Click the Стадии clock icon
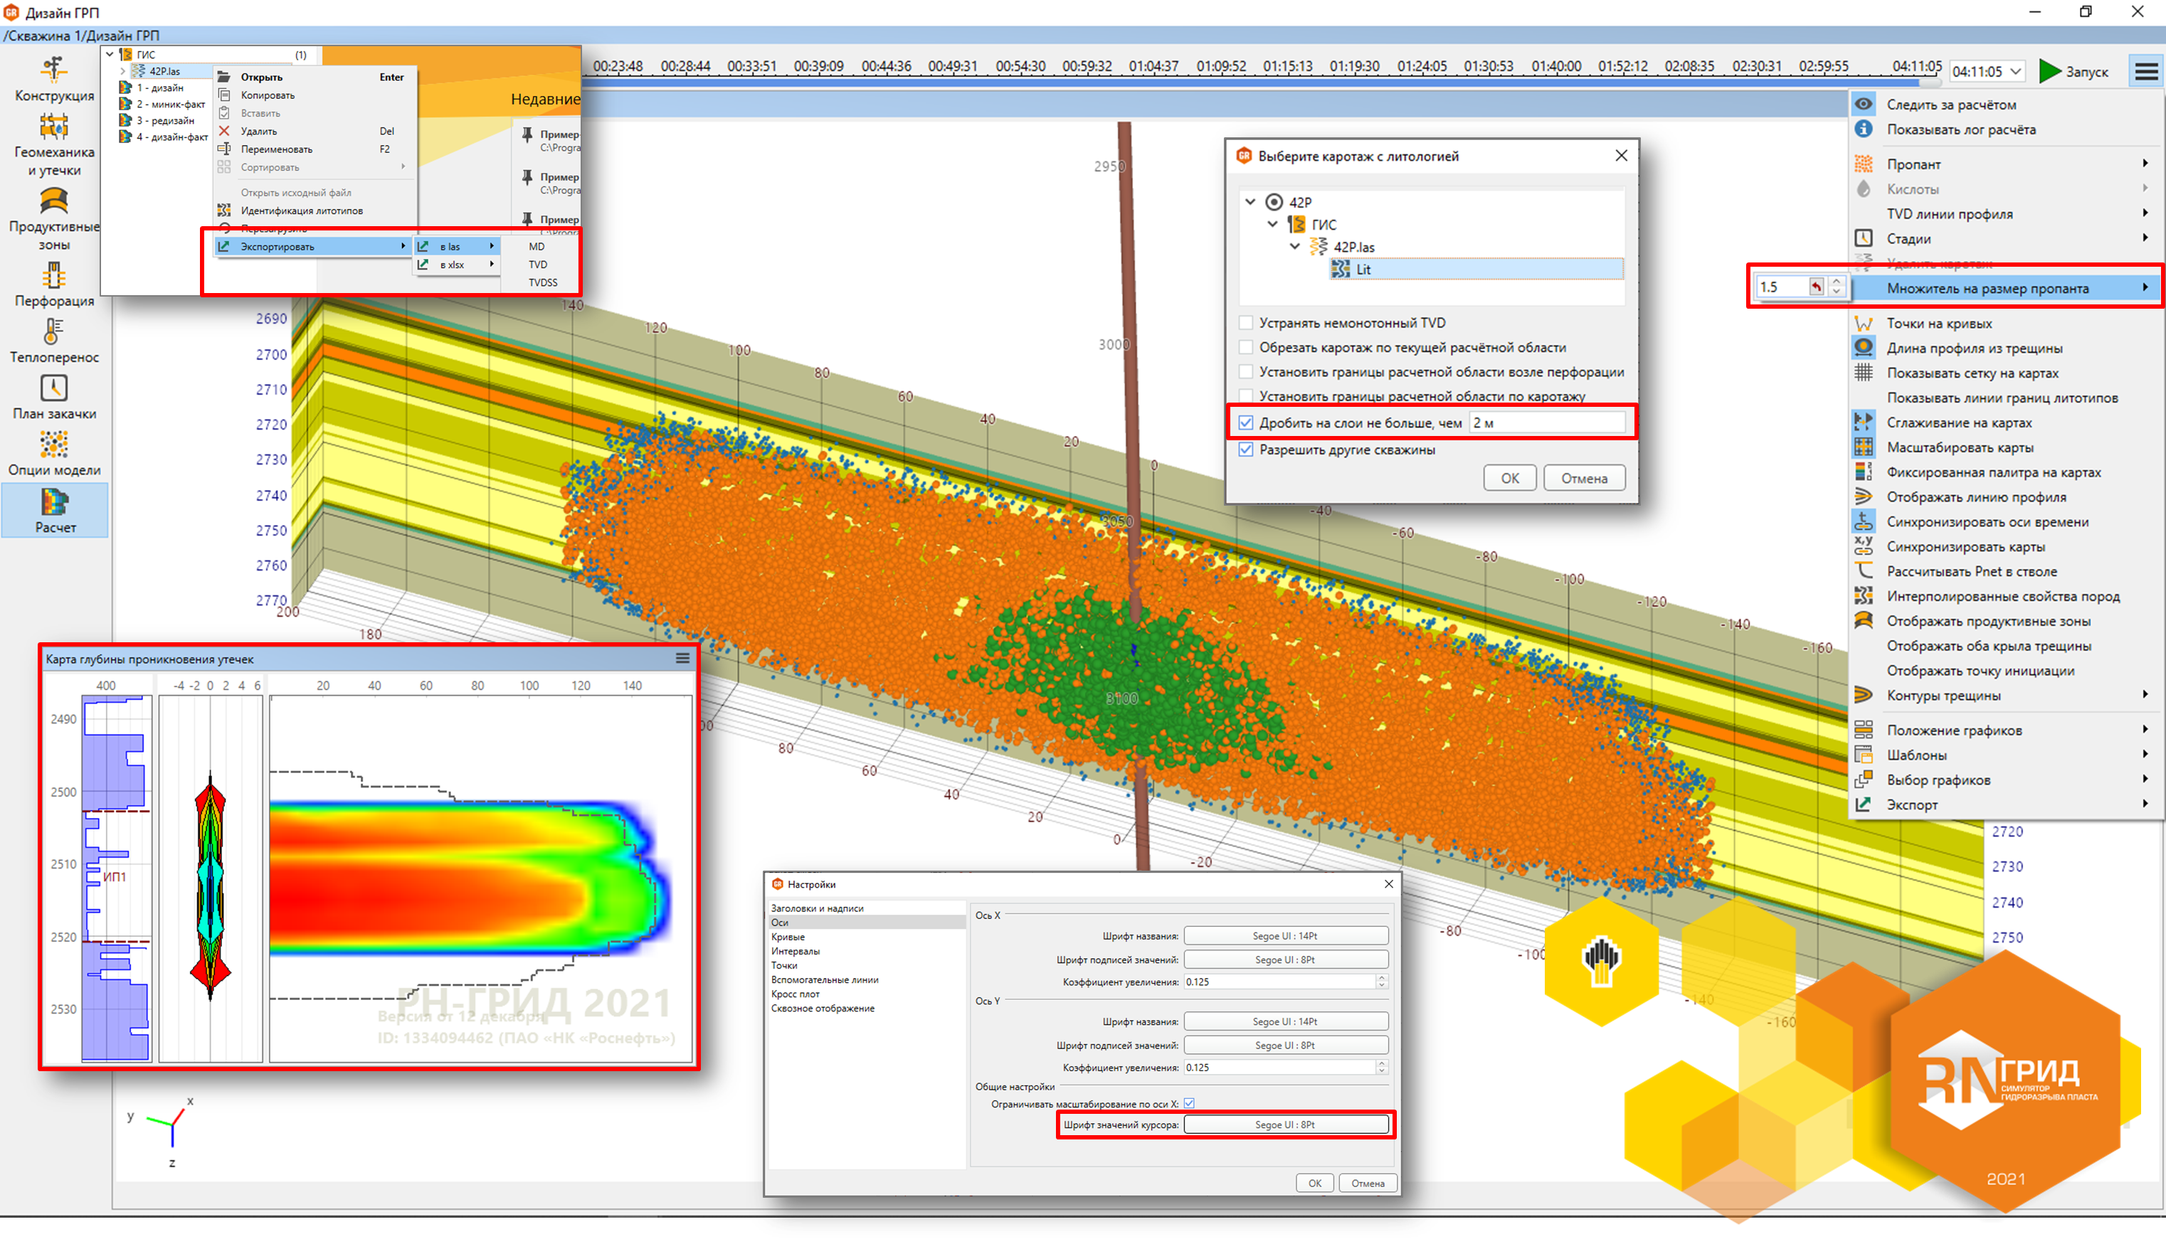Image resolution: width=2166 pixels, height=1244 pixels. (x=1864, y=238)
